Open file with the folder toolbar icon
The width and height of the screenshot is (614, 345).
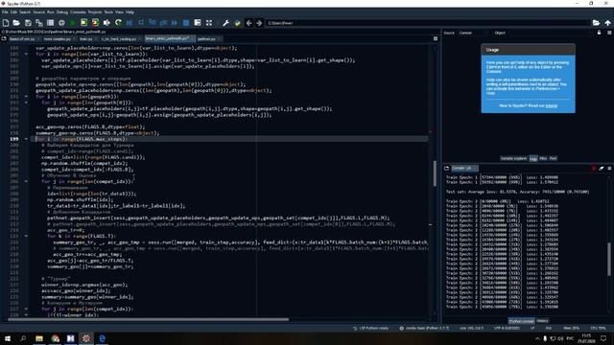[16, 23]
